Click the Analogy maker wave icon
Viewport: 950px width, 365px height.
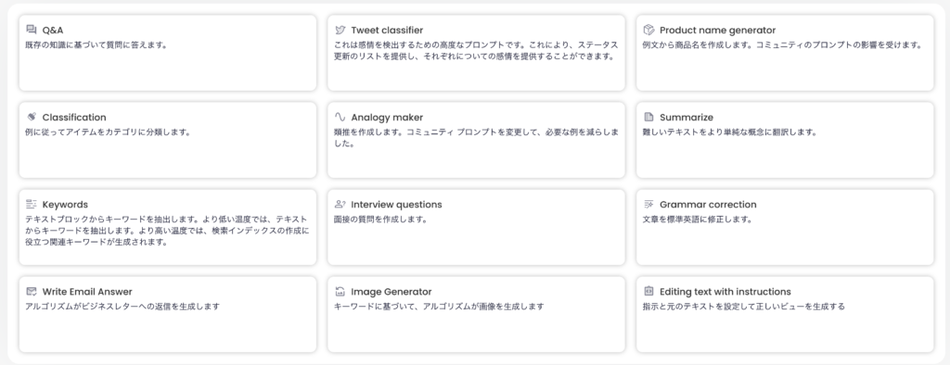tap(340, 117)
